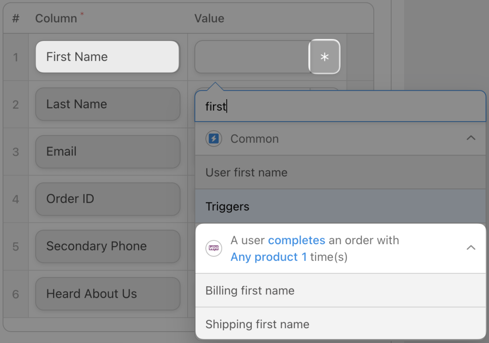Click the Order ID column field
Image resolution: width=489 pixels, height=343 pixels.
pos(107,199)
